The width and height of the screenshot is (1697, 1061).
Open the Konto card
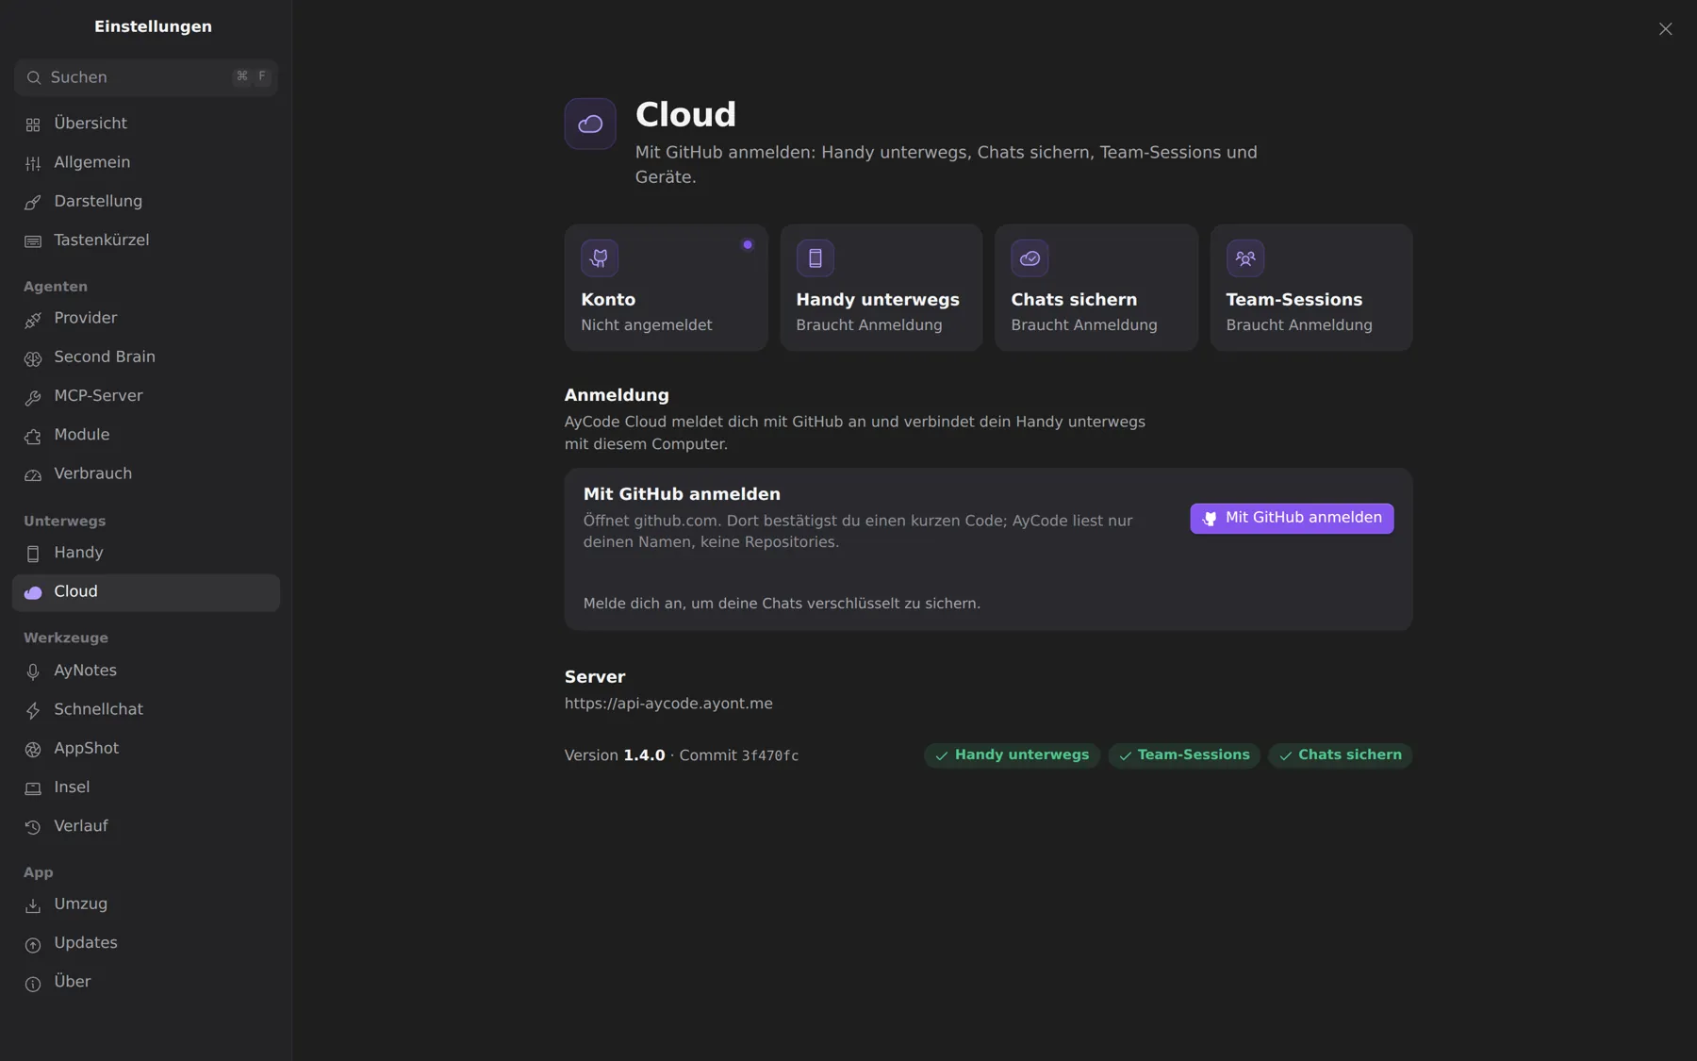tap(666, 288)
